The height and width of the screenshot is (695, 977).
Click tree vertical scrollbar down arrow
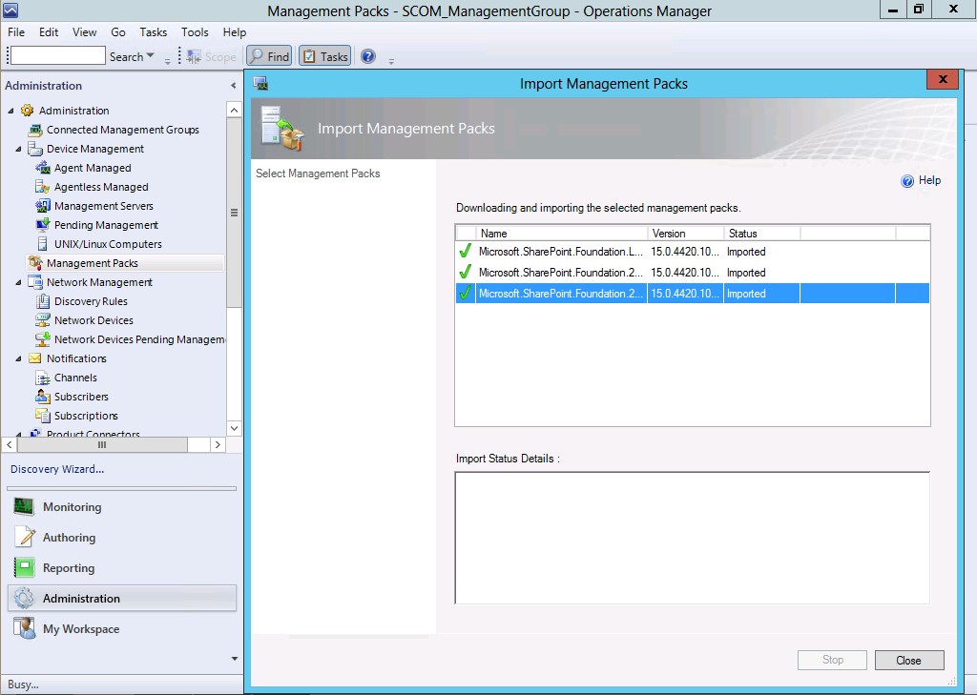pyautogui.click(x=235, y=428)
